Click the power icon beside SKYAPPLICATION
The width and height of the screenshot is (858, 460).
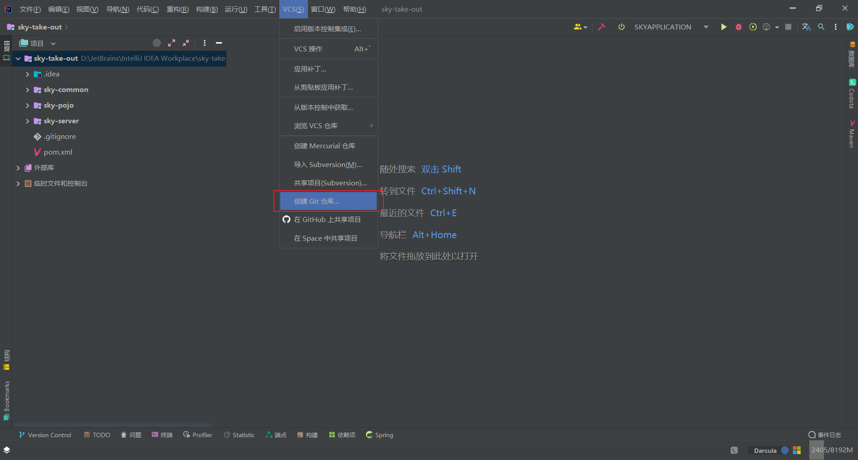coord(622,27)
